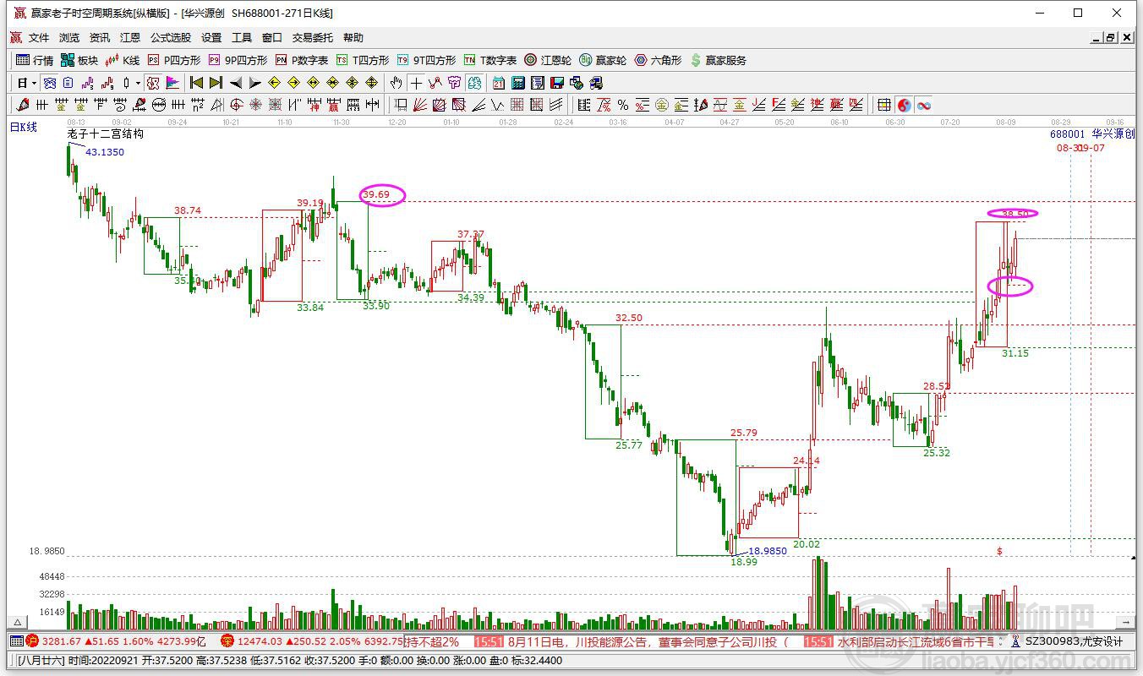The image size is (1143, 676).
Task: Open the 六角形 hexagon tool
Action: [658, 60]
